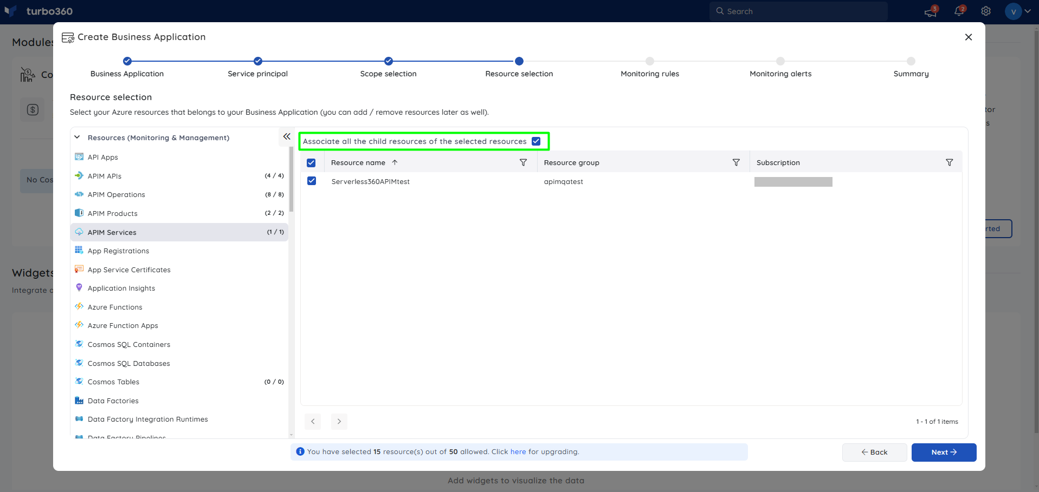
Task: Click the Azure Functions icon
Action: [79, 306]
